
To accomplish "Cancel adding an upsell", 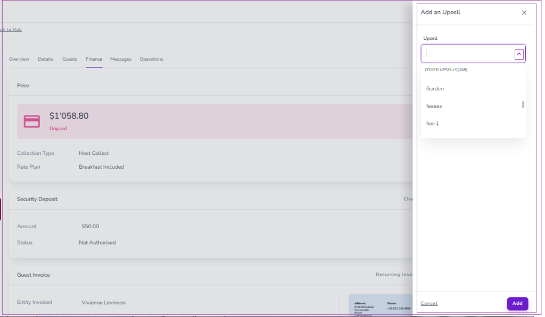I will tap(428, 304).
